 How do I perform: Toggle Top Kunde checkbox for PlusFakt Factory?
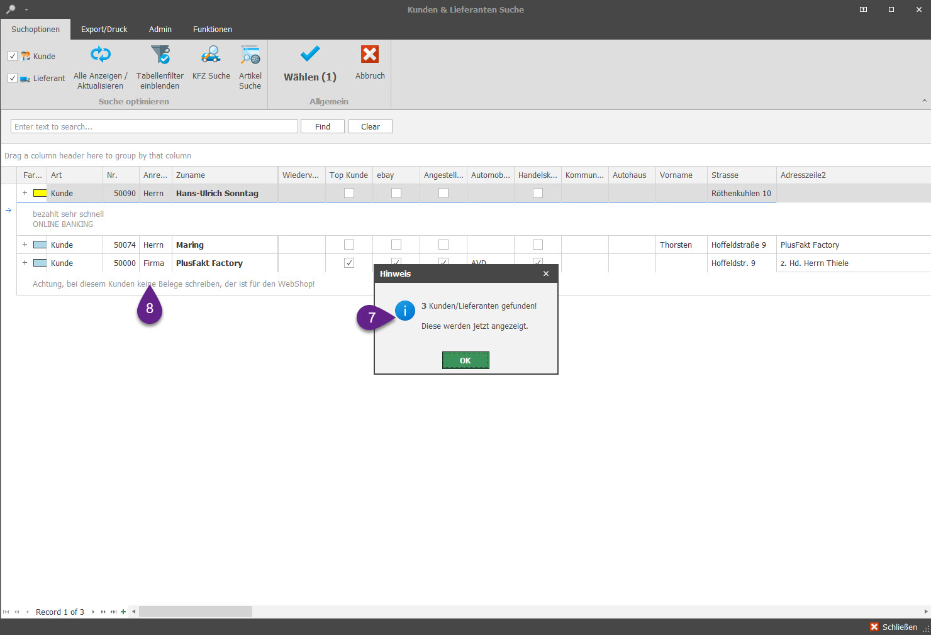pos(349,263)
